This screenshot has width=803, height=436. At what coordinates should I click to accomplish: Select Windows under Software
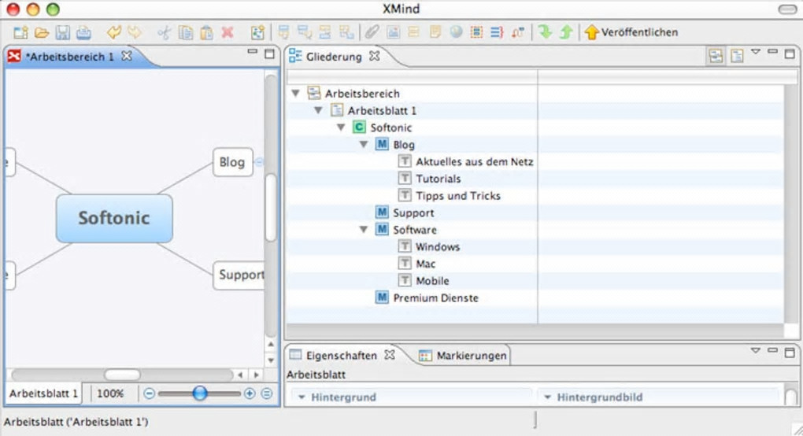(438, 246)
